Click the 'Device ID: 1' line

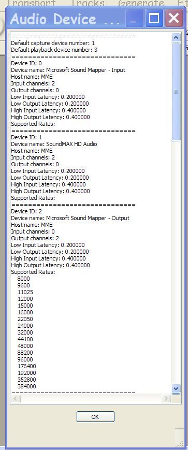click(x=26, y=137)
